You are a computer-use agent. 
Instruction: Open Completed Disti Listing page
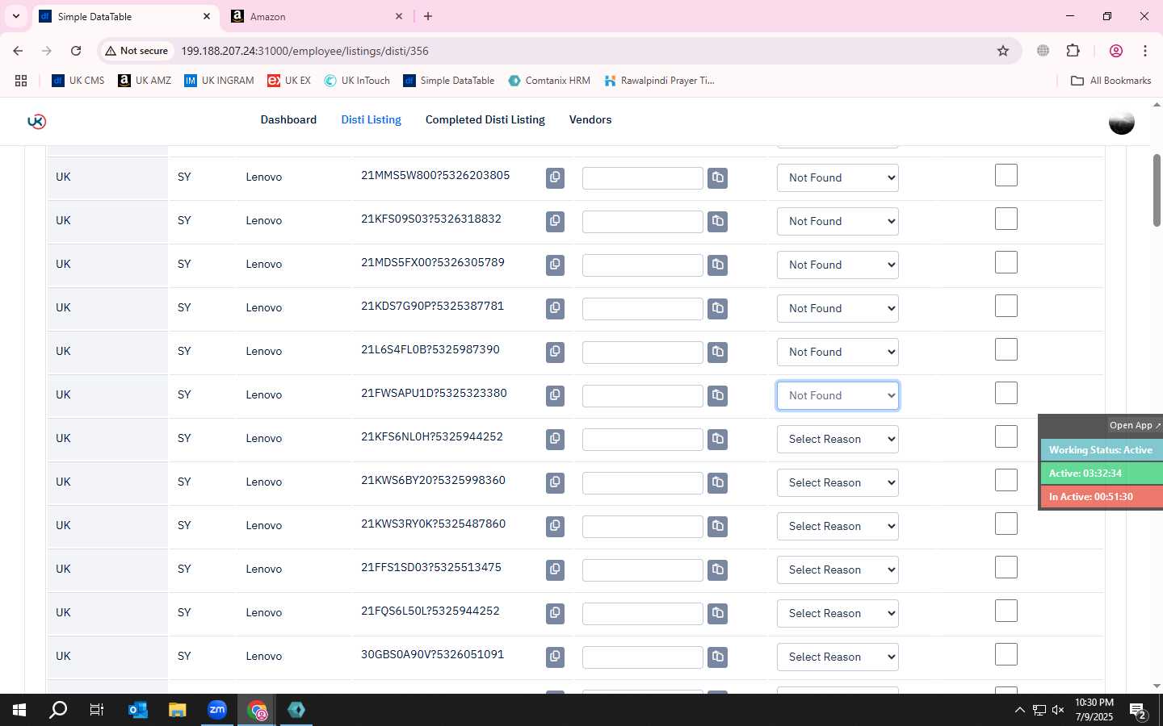coord(485,119)
